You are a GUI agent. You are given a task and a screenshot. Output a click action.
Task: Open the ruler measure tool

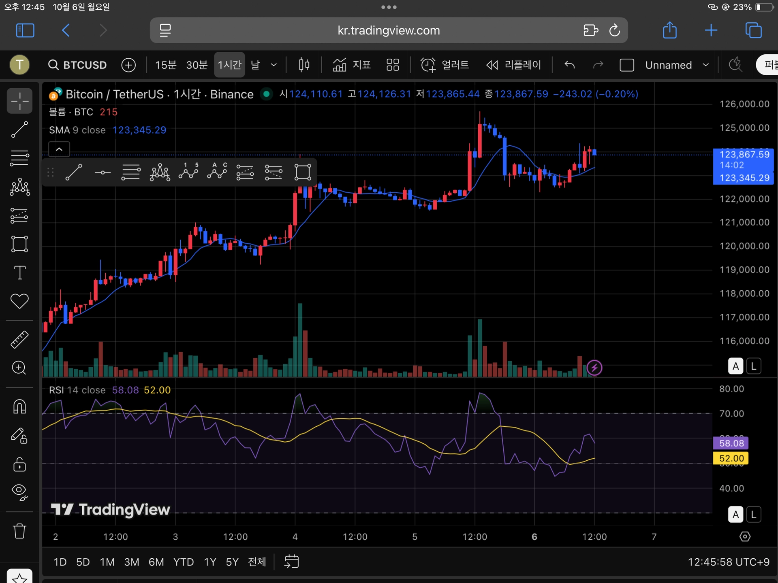[19, 339]
